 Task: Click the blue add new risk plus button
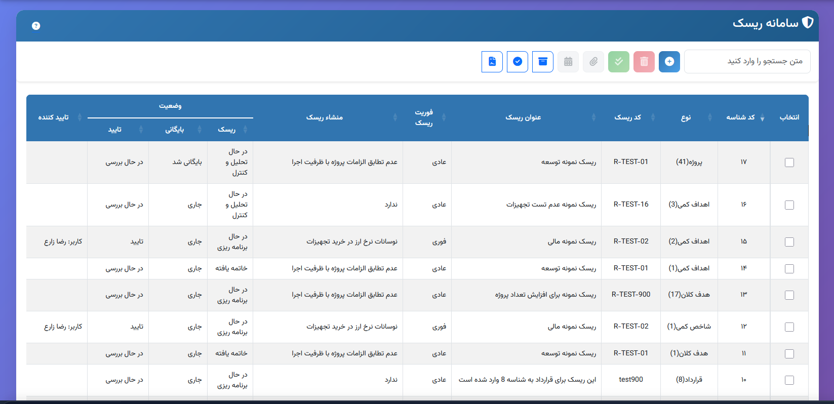[669, 62]
